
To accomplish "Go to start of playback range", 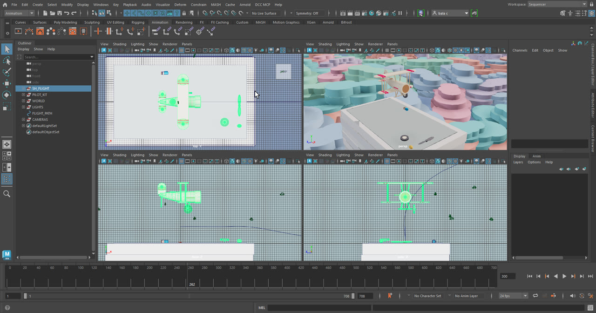I will point(529,276).
